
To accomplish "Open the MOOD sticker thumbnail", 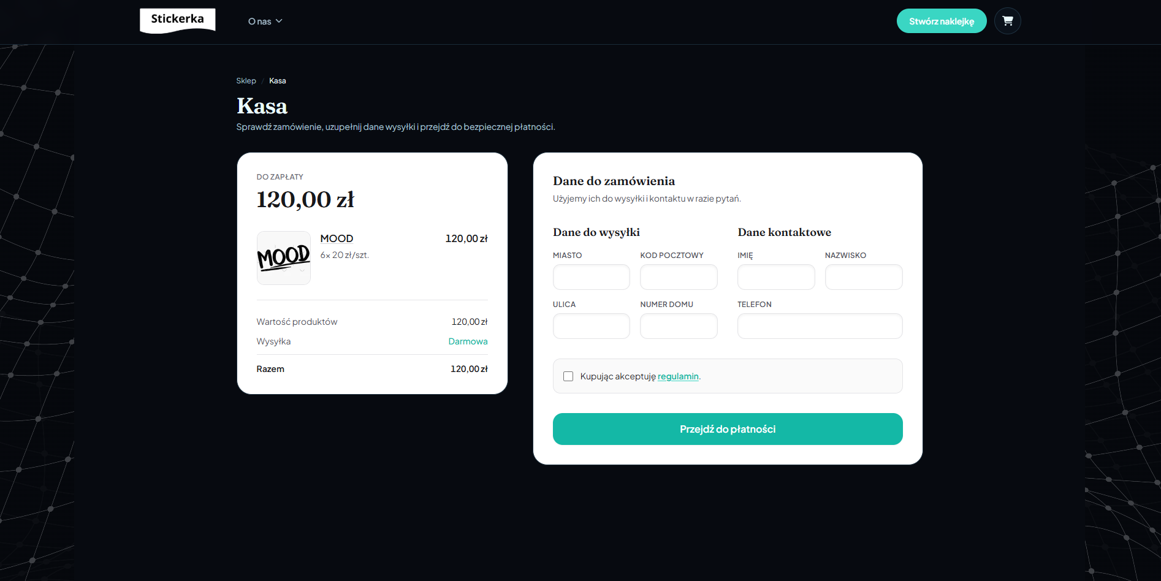I will [283, 258].
